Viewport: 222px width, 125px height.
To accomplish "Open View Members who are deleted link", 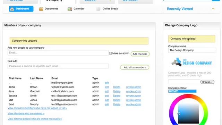I will click(x=26, y=114).
